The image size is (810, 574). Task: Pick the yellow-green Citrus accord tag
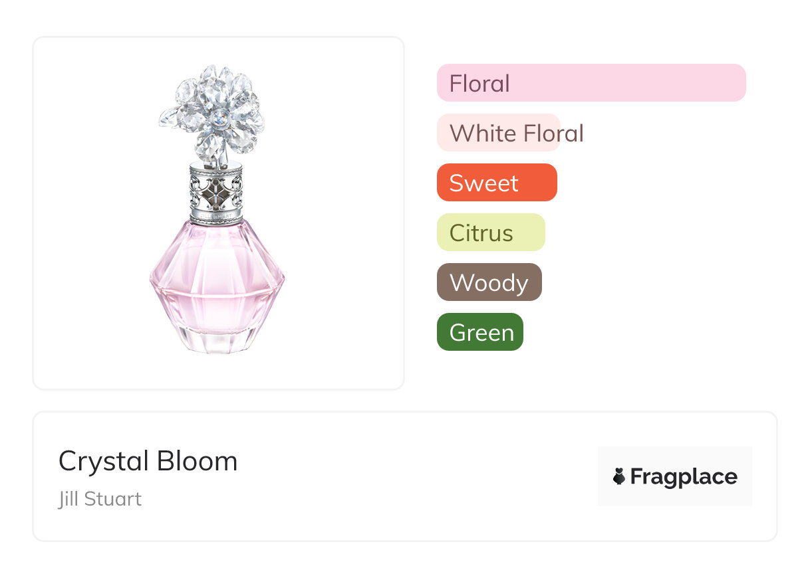point(491,233)
